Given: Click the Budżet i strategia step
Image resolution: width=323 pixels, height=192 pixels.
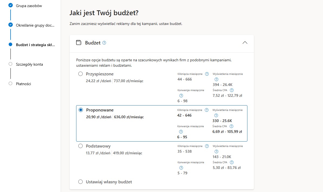Looking at the screenshot, I should coord(35,45).
